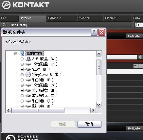
Task: Select 新加卷 (J:) drive
Action: 43,101
